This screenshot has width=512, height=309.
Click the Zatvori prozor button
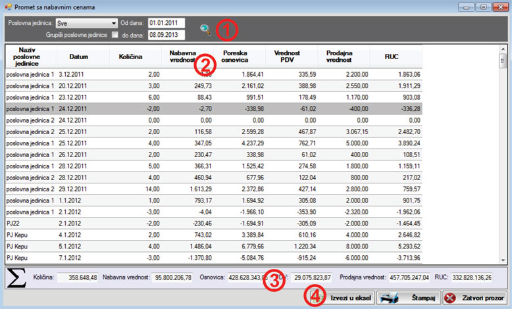pos(475,298)
